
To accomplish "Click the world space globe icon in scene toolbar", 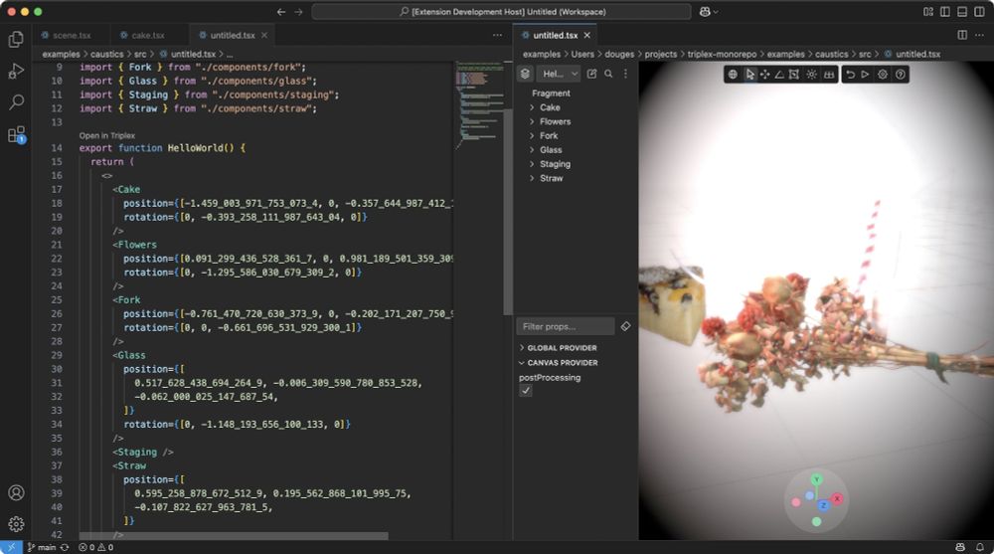I will coord(733,75).
